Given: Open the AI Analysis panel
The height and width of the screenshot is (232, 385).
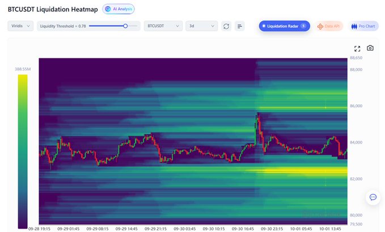Looking at the screenshot, I should [x=119, y=9].
